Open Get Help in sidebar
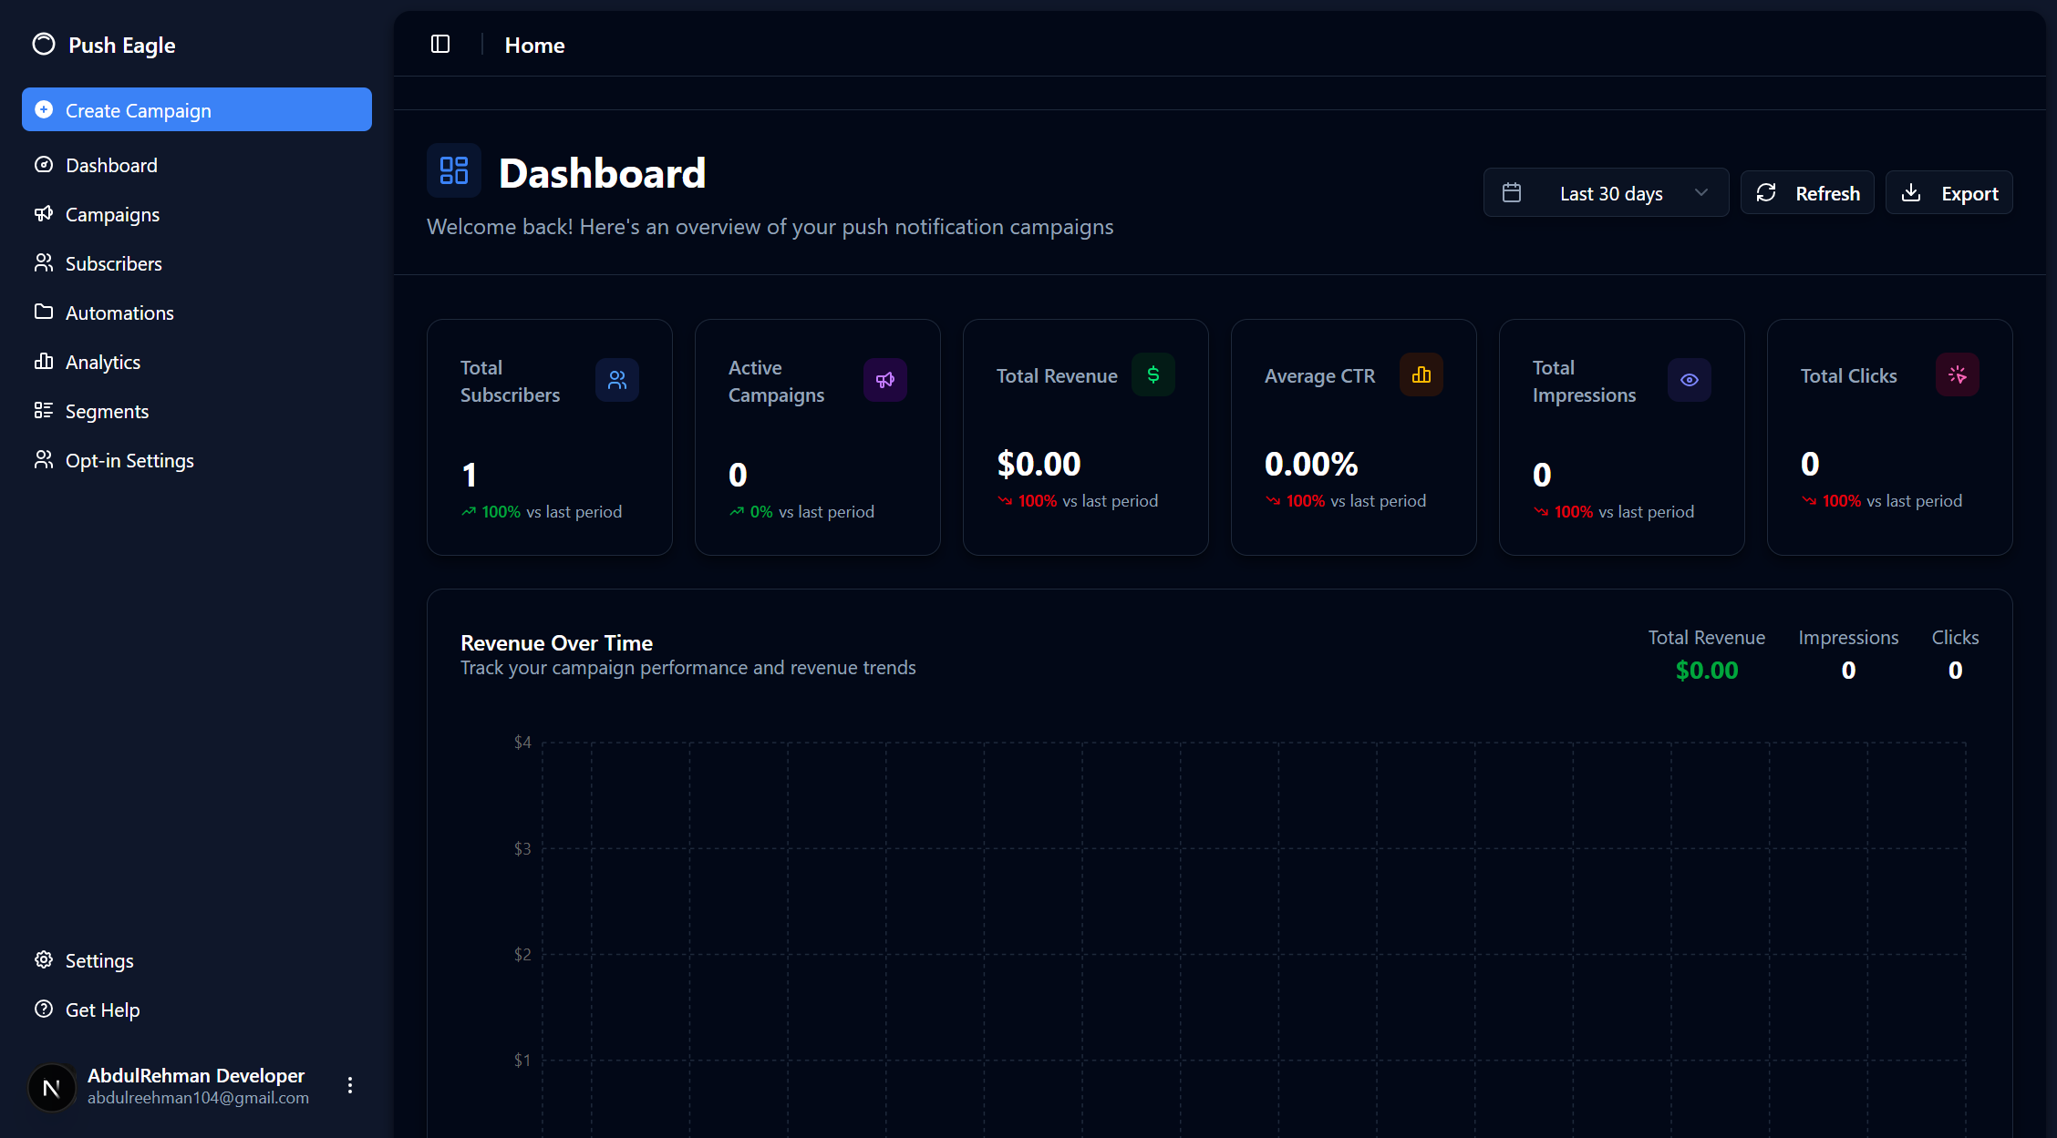 coord(197,1010)
